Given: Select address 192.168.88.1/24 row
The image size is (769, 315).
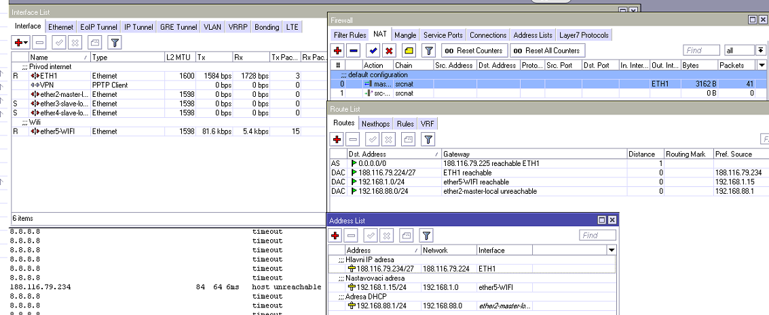Looking at the screenshot, I should click(x=473, y=306).
